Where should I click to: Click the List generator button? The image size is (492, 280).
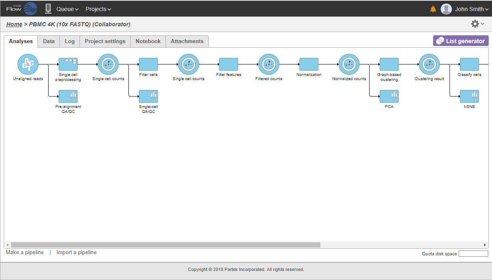click(461, 41)
